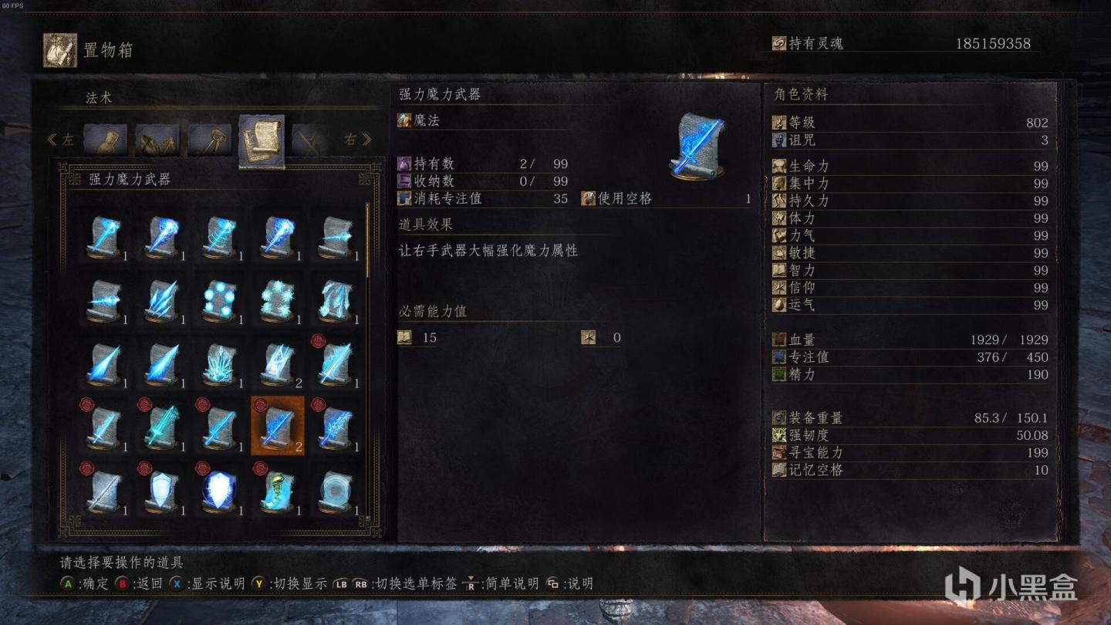Image resolution: width=1111 pixels, height=625 pixels.
Task: Open the 置物箱 storage box header icon
Action: point(59,50)
